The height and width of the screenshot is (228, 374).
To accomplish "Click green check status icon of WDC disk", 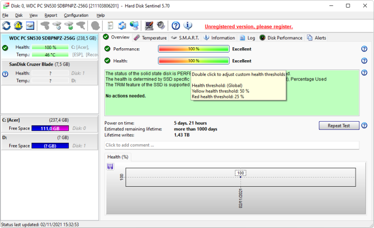I will pos(5,48).
